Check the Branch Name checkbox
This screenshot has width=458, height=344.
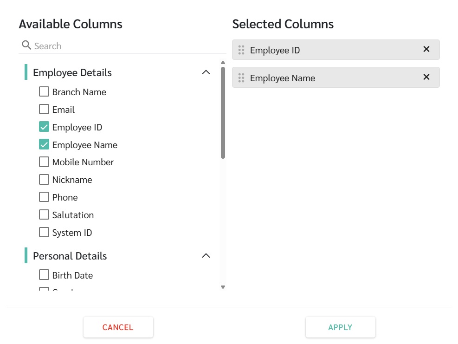pos(44,92)
